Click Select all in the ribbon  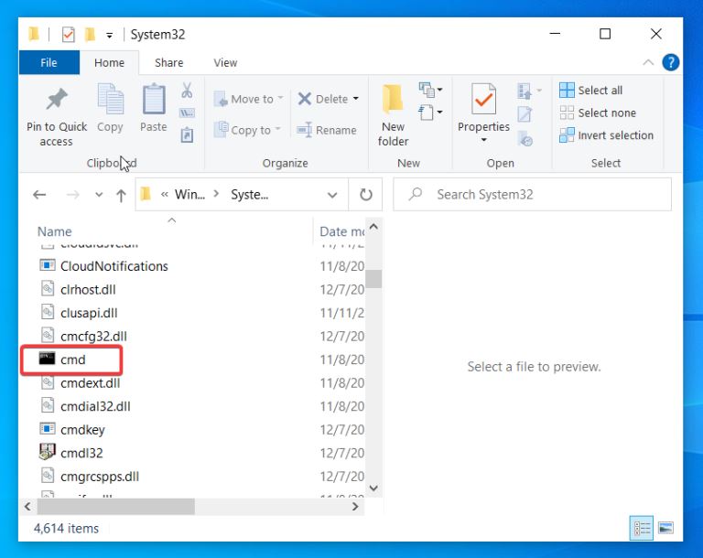pos(591,90)
